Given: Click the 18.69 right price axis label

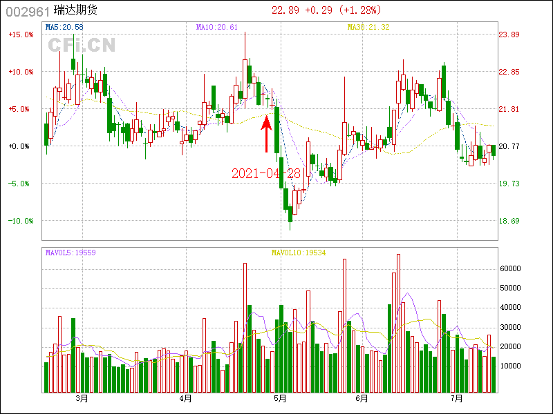Looking at the screenshot, I should point(509,221).
